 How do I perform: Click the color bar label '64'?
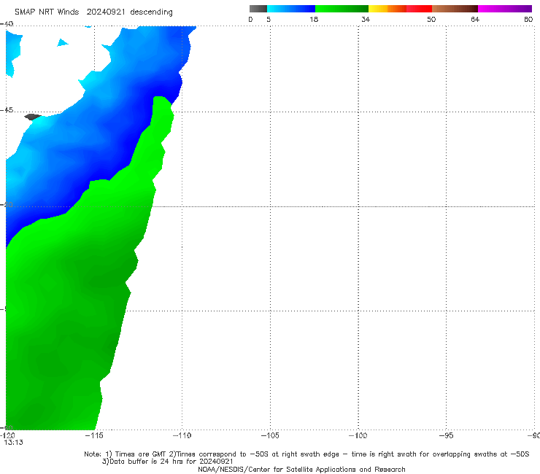[475, 19]
